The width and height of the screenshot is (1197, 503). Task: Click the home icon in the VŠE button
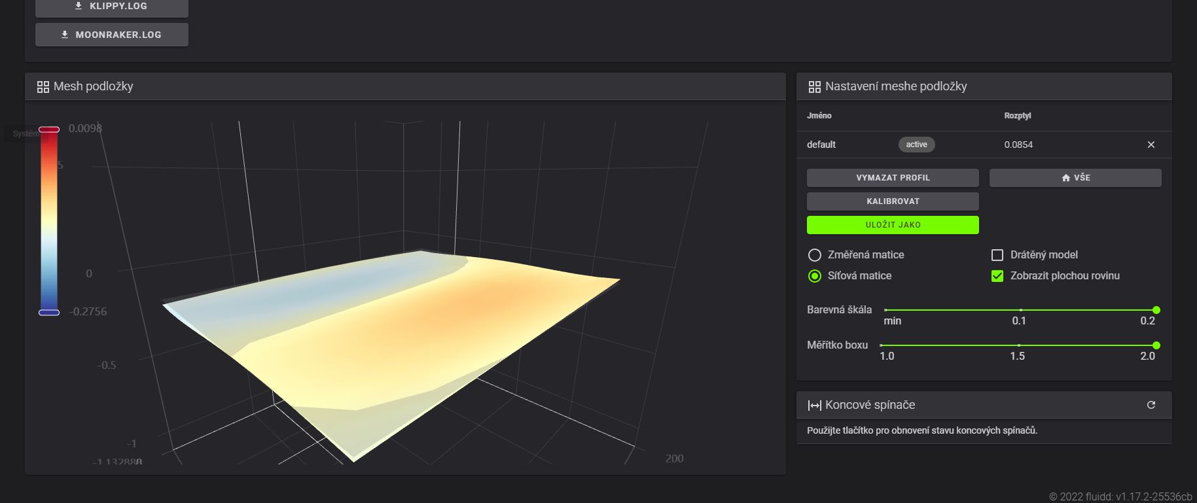[1065, 178]
